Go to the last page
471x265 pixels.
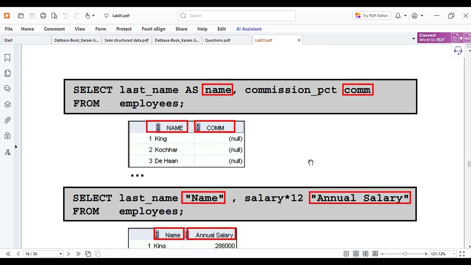coord(78,254)
